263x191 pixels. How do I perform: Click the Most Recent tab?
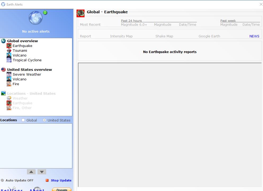click(90, 24)
